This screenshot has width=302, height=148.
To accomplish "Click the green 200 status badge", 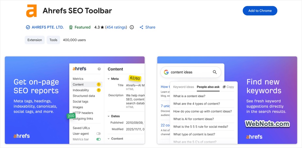I will 71,116.
